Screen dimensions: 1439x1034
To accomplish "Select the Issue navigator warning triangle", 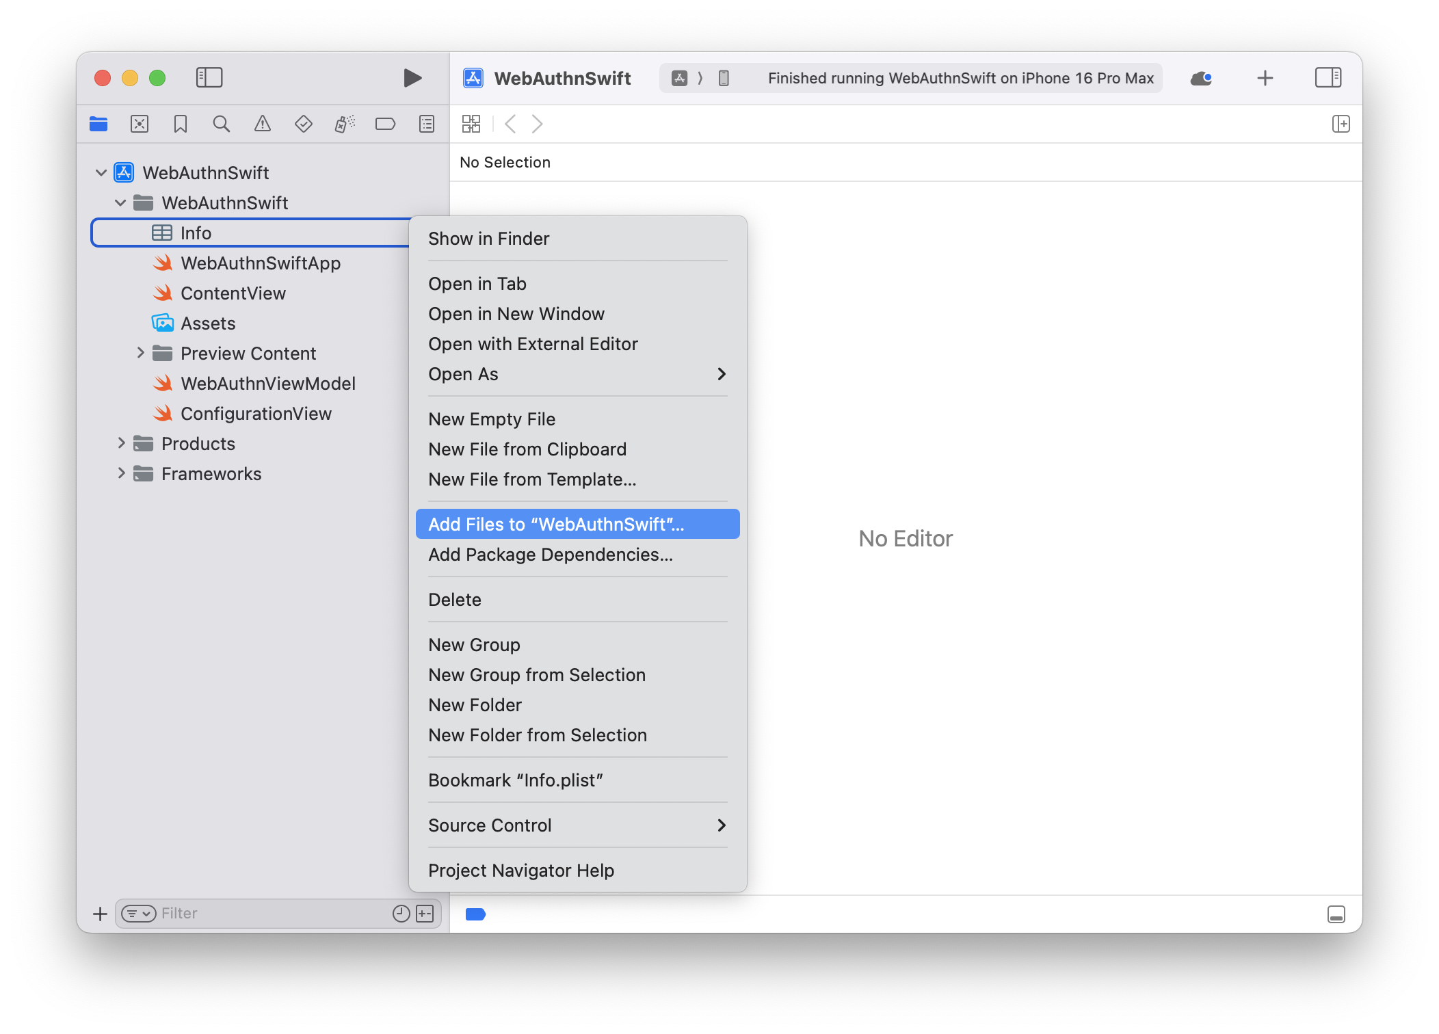I will [x=262, y=124].
